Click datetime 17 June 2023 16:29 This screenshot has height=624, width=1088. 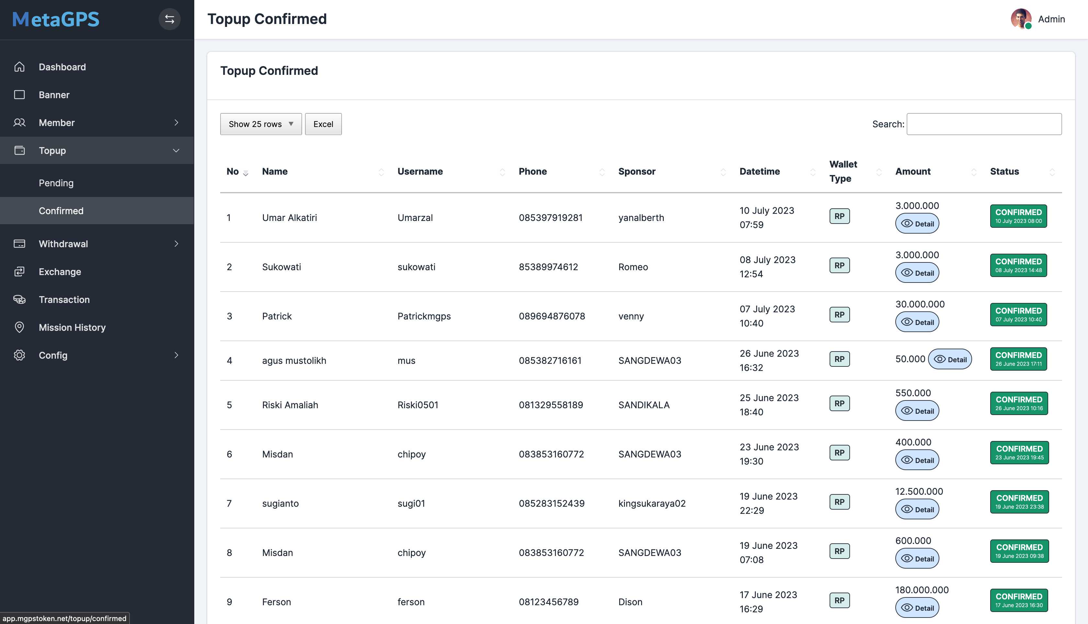(768, 602)
